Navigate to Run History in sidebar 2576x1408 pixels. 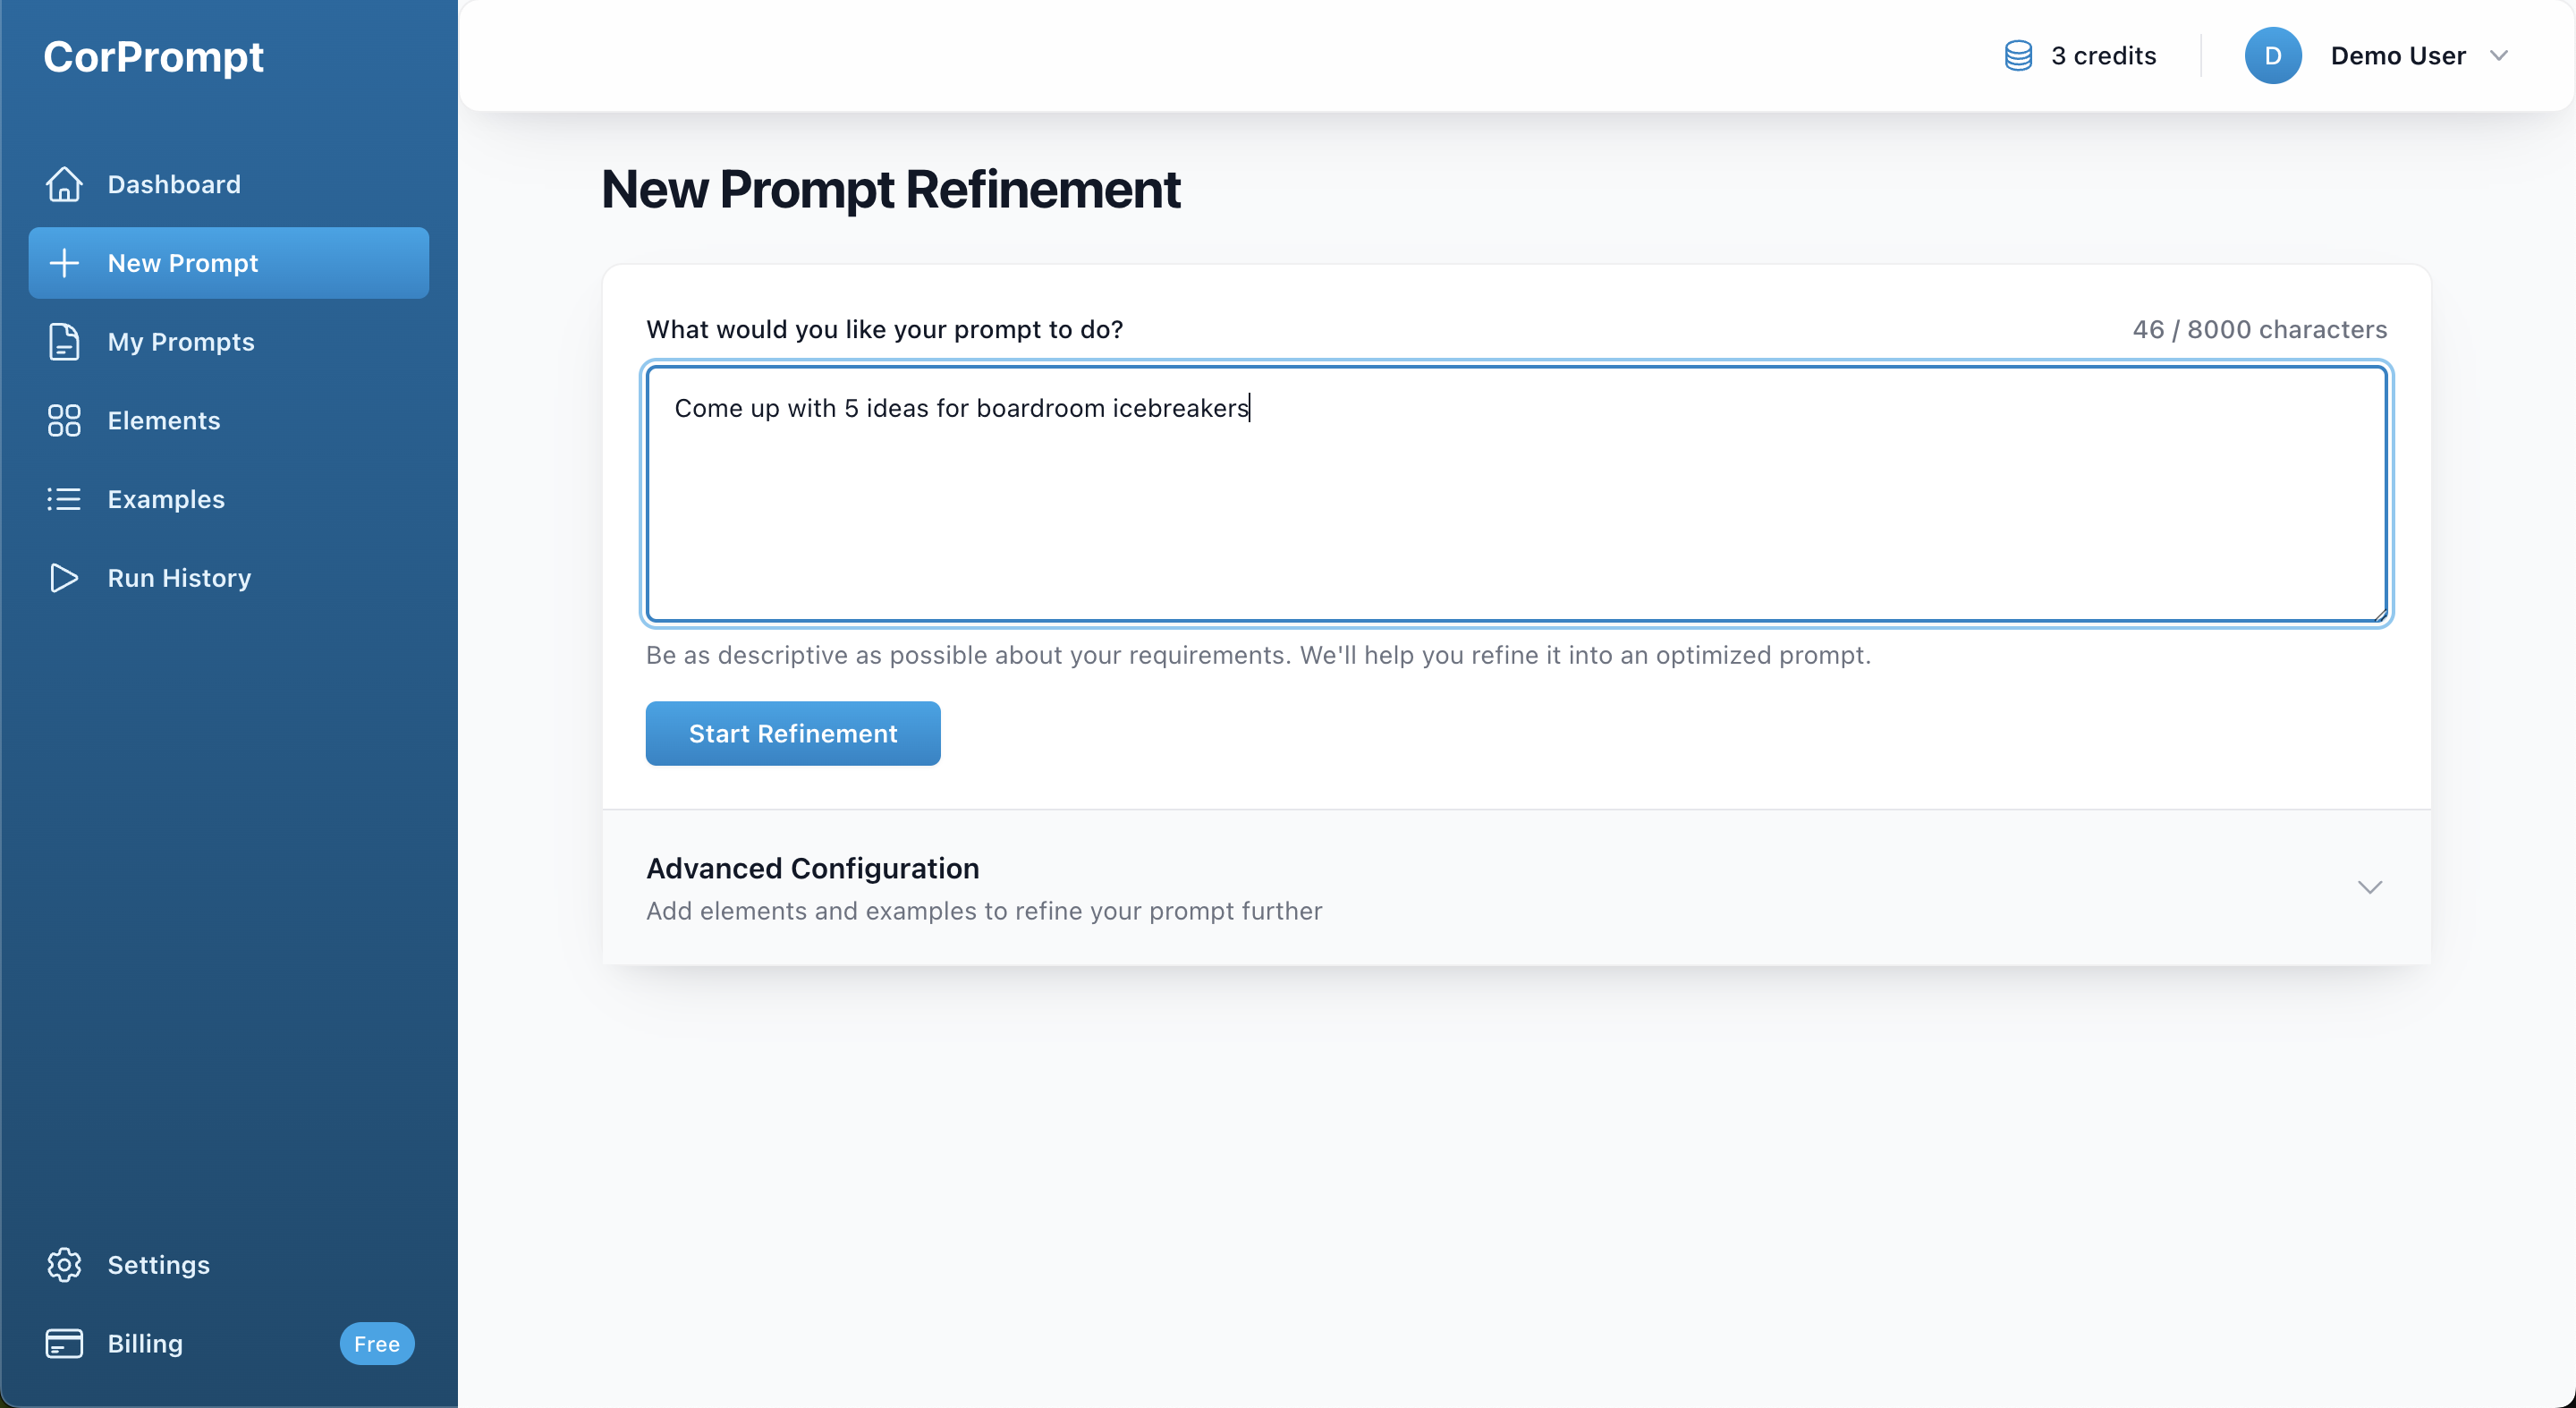[x=178, y=578]
